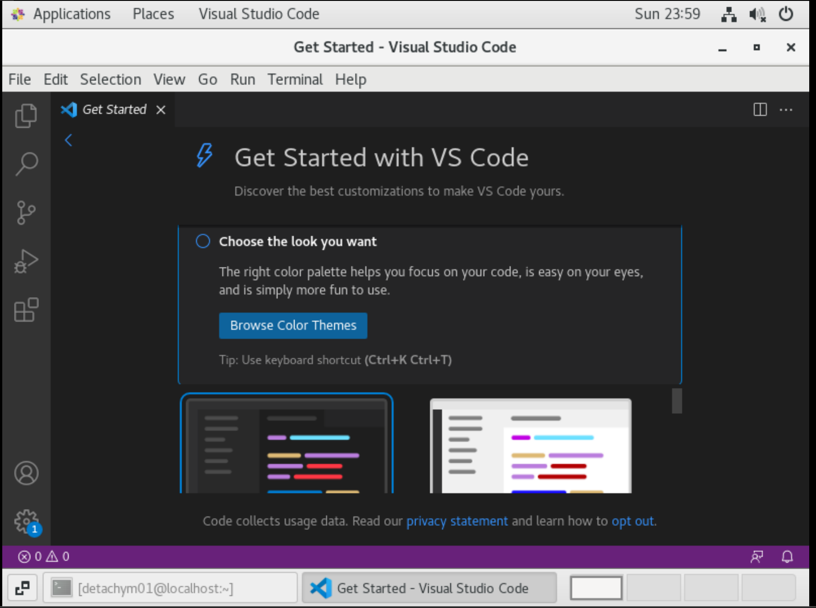Image resolution: width=816 pixels, height=608 pixels.
Task: Click the walkthrough vertical scrollbar thumb
Action: pyautogui.click(x=676, y=401)
